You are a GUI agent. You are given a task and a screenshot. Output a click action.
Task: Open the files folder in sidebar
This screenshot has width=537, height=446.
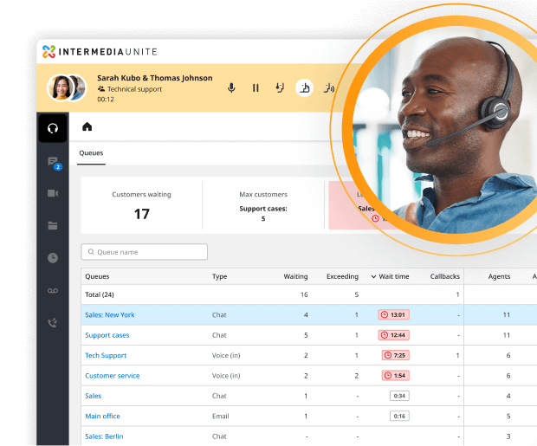tap(53, 226)
